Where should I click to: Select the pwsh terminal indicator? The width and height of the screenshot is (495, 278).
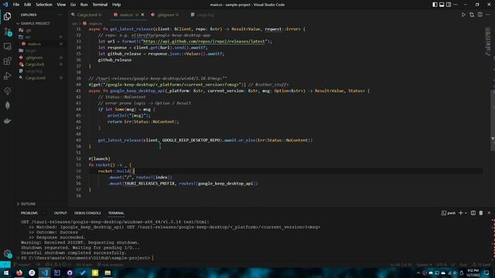[x=449, y=213]
